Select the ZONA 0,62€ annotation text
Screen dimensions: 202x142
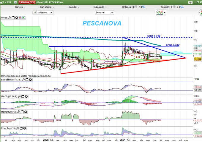click(x=173, y=45)
